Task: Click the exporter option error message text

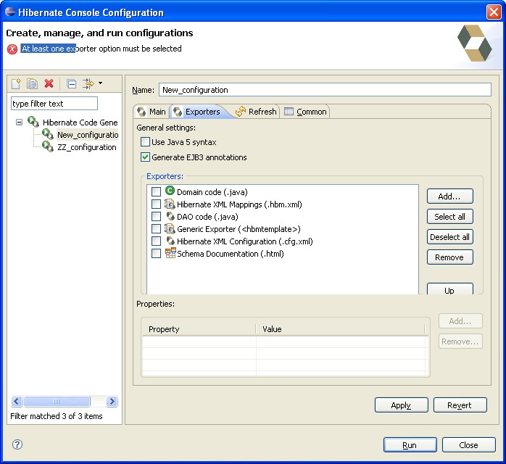Action: click(101, 49)
